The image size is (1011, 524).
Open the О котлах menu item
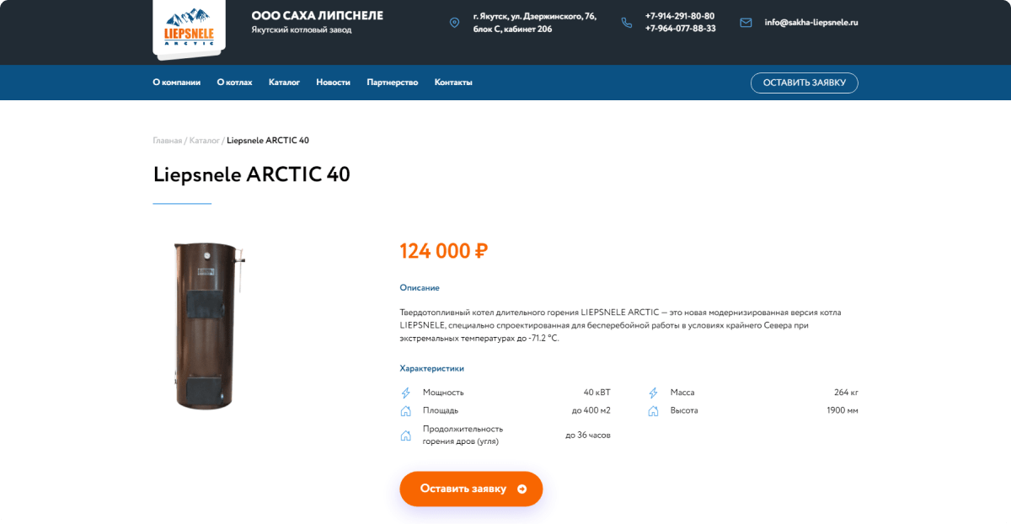click(234, 83)
